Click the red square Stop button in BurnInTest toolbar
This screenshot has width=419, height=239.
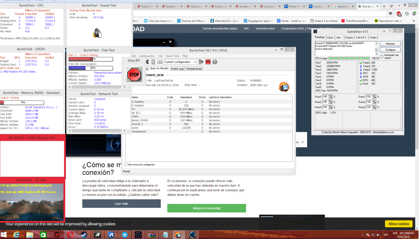208,62
